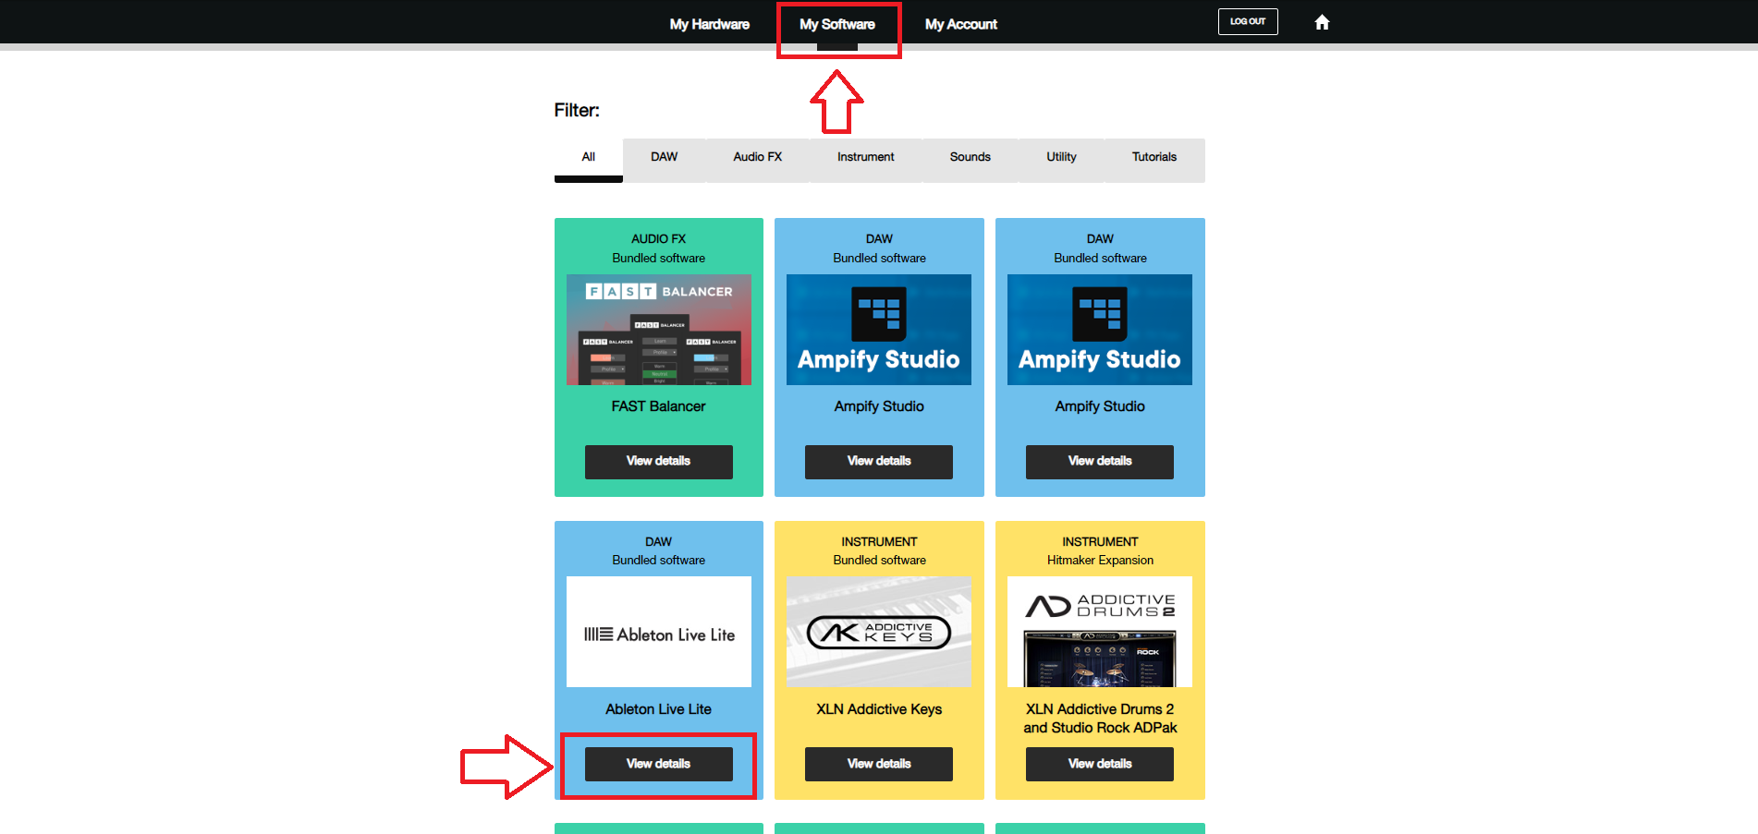Click the first Ampify Studio image
The image size is (1758, 834).
(879, 330)
